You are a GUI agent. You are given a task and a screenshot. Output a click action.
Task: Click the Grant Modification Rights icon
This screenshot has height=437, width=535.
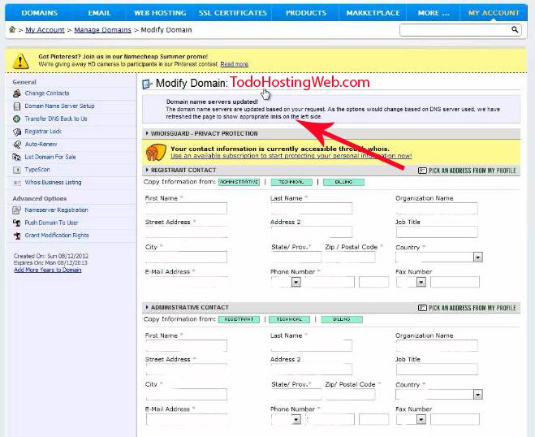coord(17,236)
